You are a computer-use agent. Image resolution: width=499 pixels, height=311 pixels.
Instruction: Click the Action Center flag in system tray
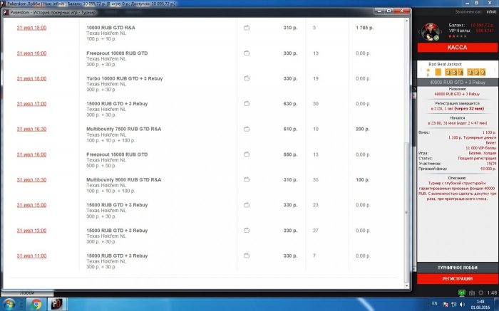[x=446, y=305]
